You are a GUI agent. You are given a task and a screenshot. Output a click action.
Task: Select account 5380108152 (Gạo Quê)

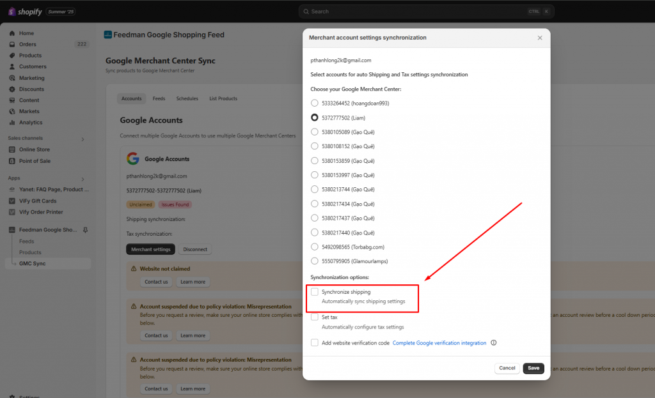pyautogui.click(x=315, y=146)
